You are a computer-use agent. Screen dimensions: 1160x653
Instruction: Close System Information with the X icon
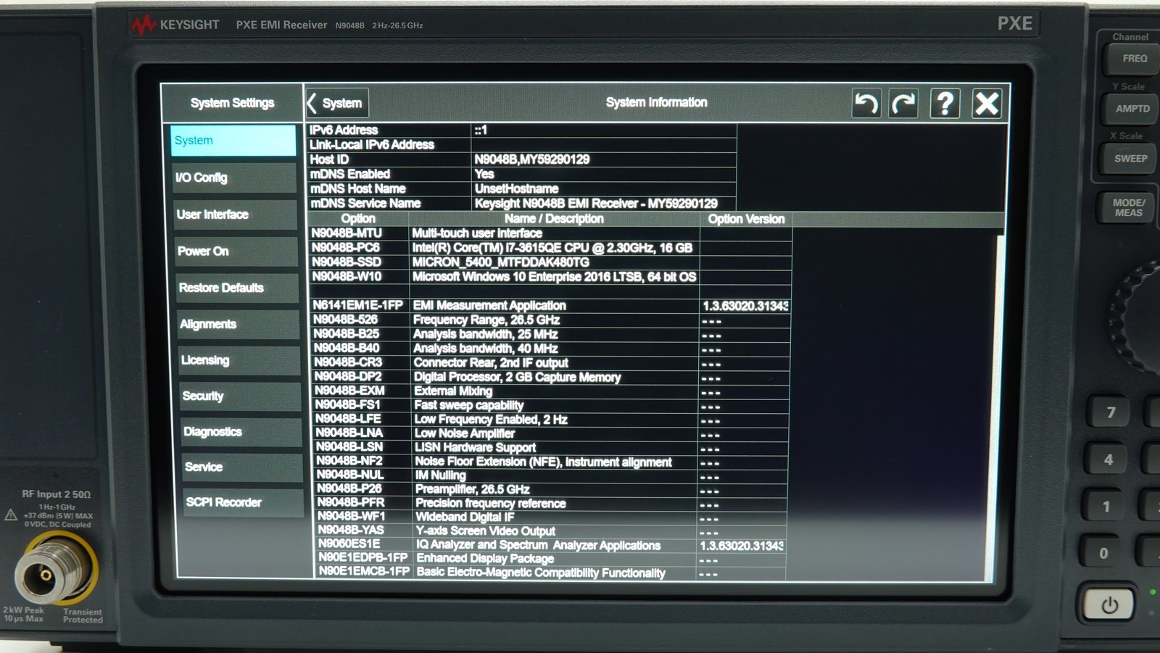987,104
